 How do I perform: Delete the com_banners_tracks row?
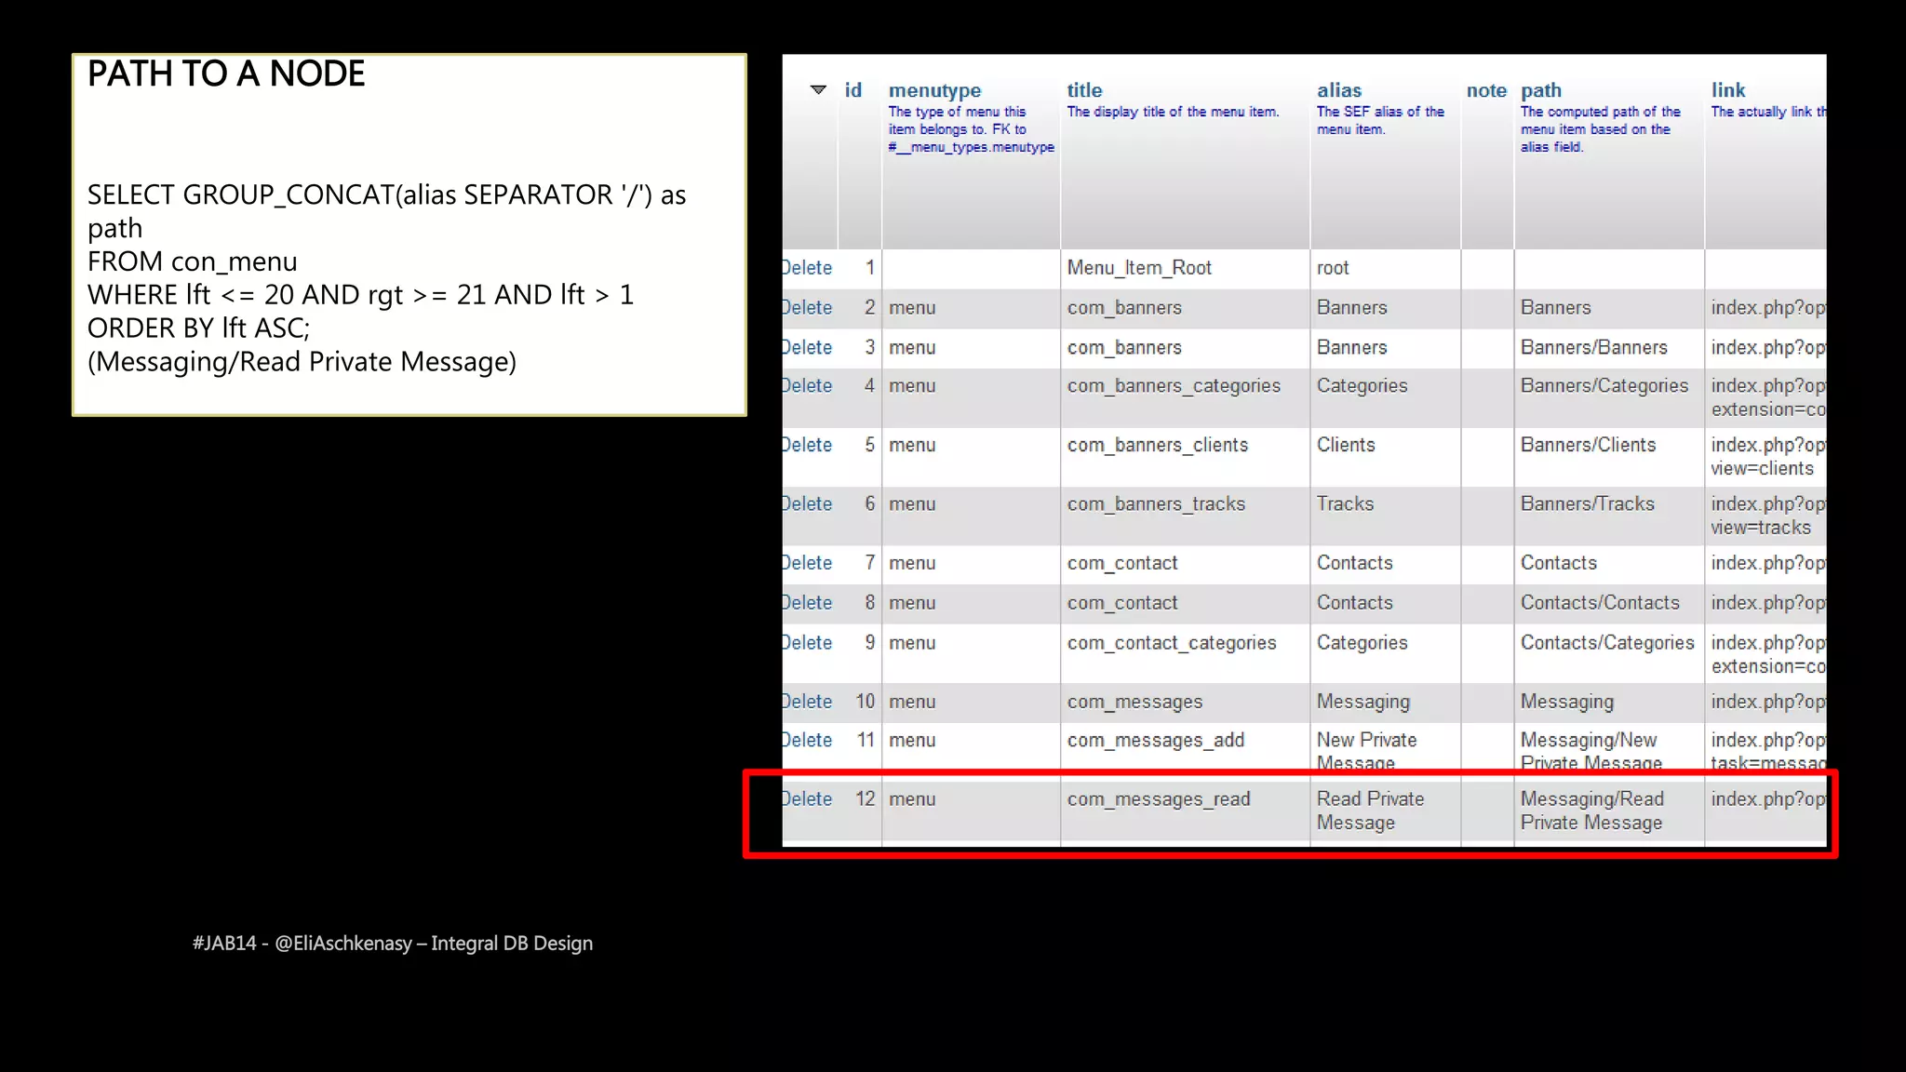[x=807, y=504]
